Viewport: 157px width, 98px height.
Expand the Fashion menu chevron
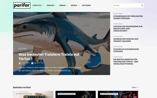pos(55,5)
